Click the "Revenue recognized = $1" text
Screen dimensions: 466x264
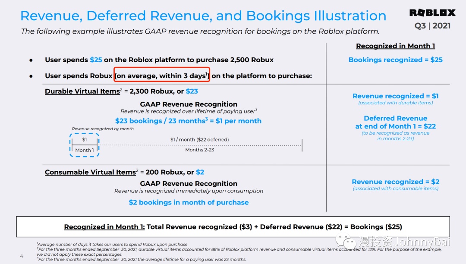395,96
